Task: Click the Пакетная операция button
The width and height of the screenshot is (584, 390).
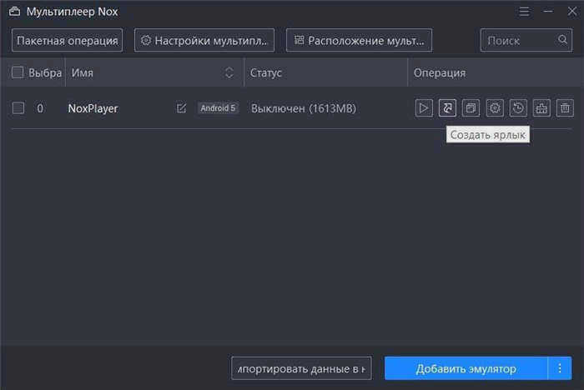Action: pos(67,40)
